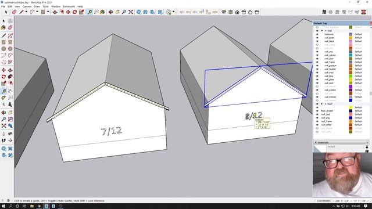
Task: Hide the roof_frame tag
Action: [x=317, y=121]
